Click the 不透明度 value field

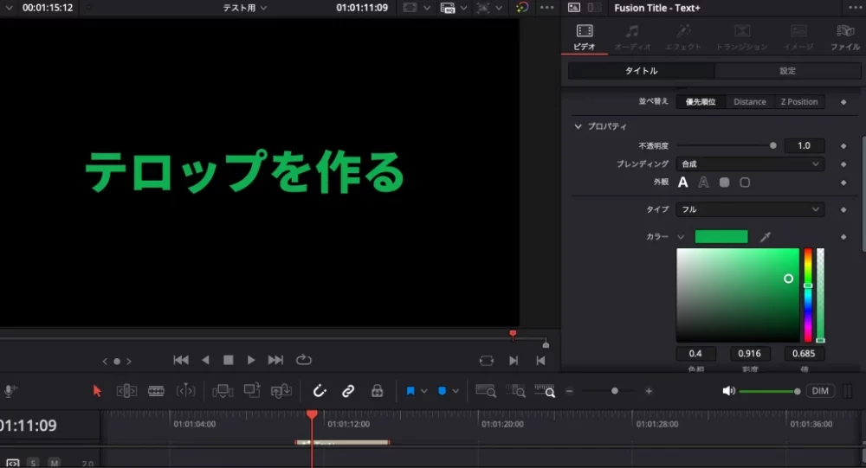[804, 145]
